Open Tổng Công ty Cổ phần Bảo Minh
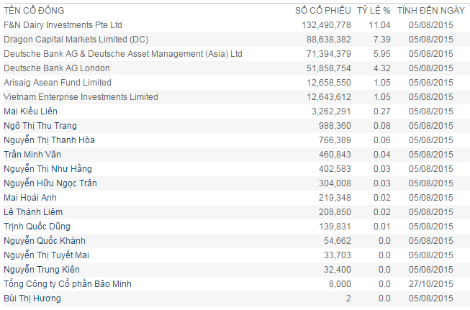 (x=68, y=284)
